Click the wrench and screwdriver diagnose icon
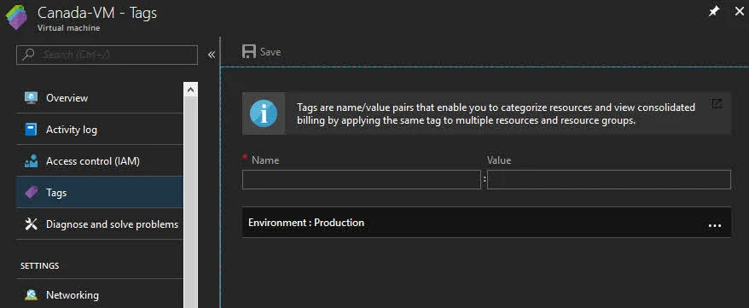This screenshot has width=749, height=308. tap(31, 224)
